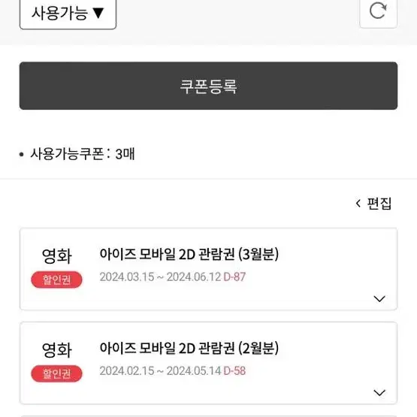This screenshot has width=417, height=417.
Task: Click the 편집 edit link
Action: 379,204
